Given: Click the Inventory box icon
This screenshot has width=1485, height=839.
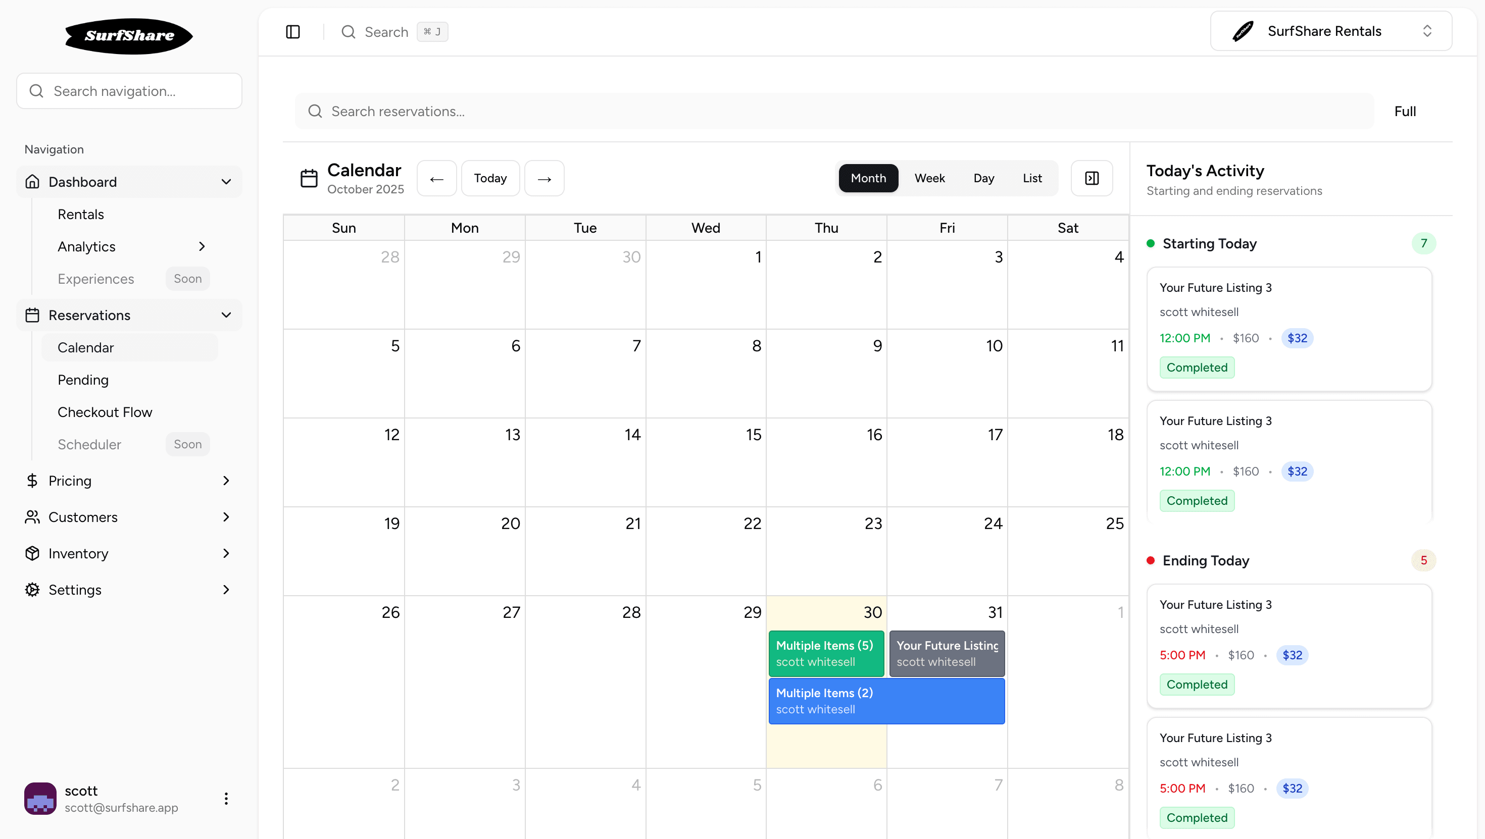Looking at the screenshot, I should click(32, 553).
